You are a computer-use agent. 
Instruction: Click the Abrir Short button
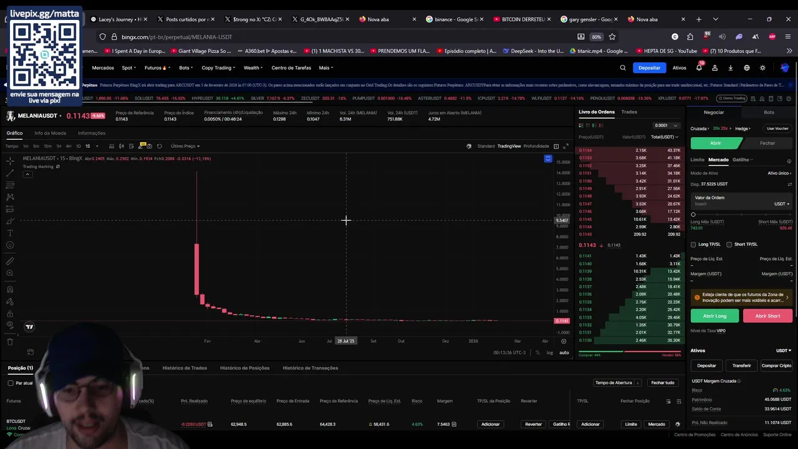tap(767, 316)
